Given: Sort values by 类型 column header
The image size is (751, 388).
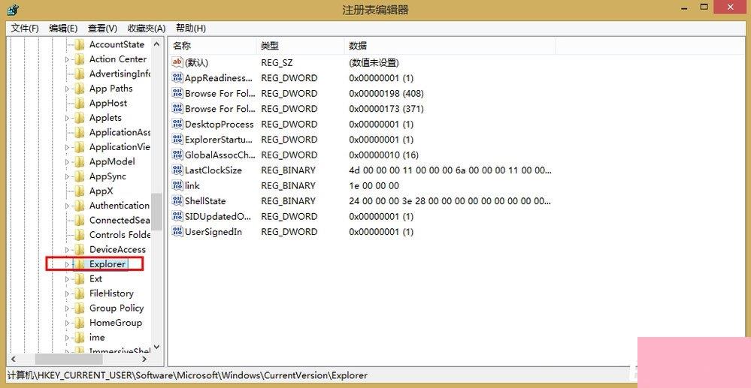Looking at the screenshot, I should point(300,46).
